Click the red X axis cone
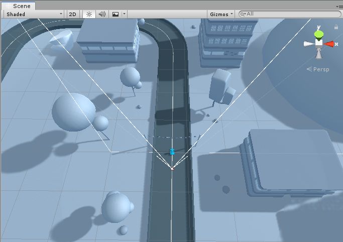This screenshot has width=343, height=242. click(329, 44)
